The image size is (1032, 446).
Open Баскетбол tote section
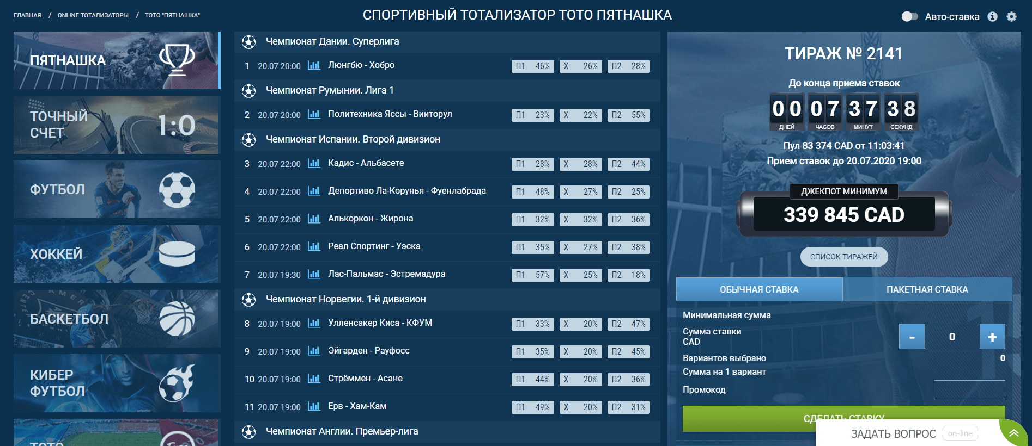[x=117, y=319]
